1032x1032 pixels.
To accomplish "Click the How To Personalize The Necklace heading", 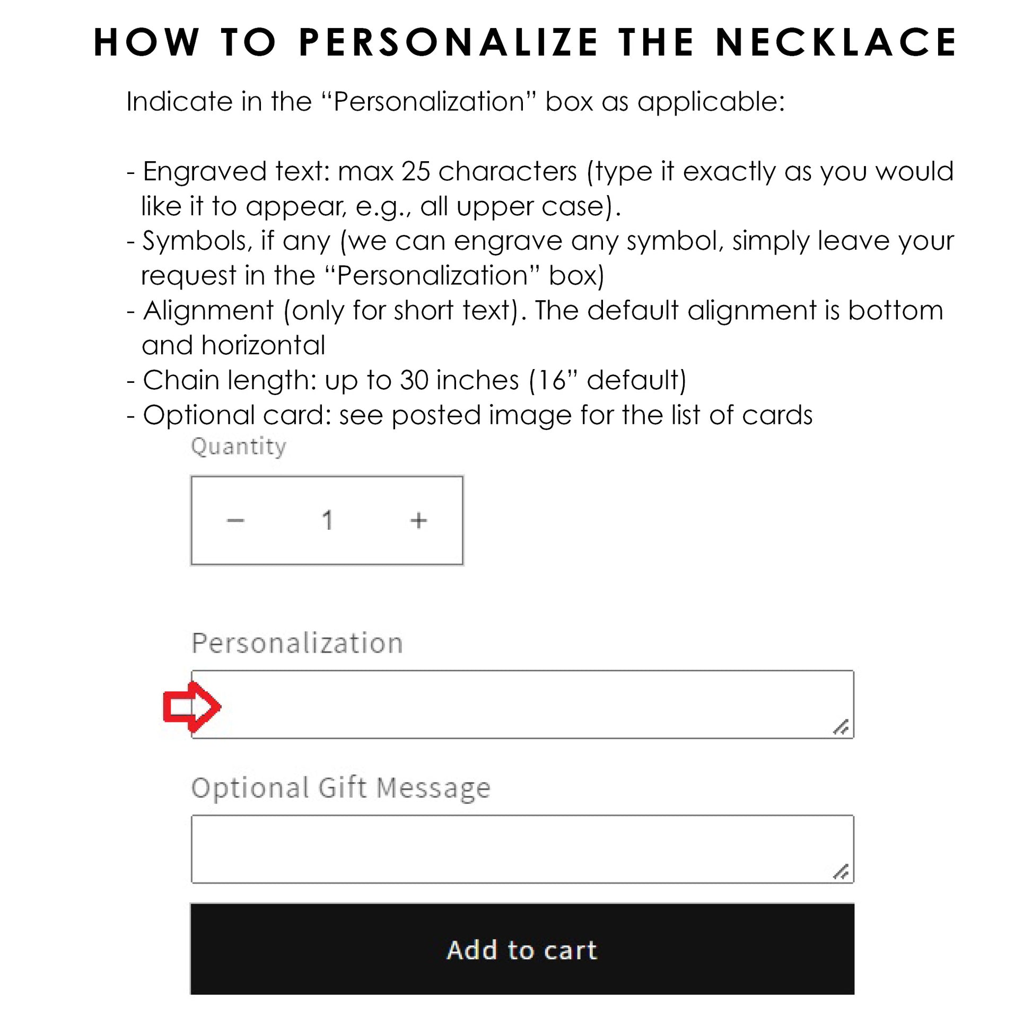I will click(x=526, y=42).
